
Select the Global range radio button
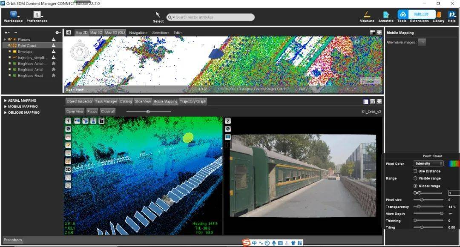[415, 186]
